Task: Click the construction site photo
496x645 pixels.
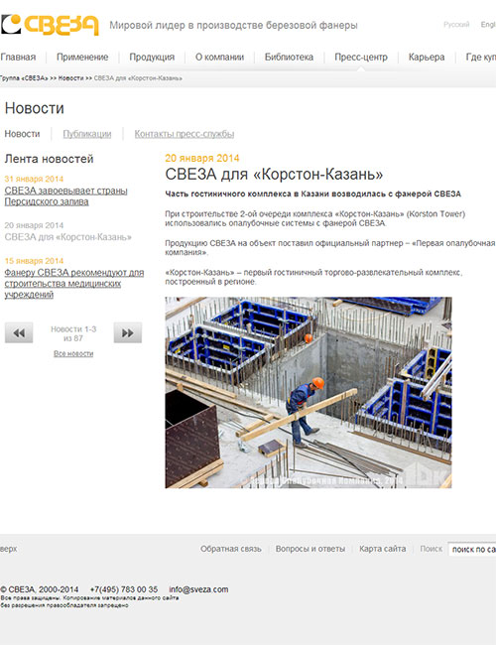Action: click(x=309, y=392)
